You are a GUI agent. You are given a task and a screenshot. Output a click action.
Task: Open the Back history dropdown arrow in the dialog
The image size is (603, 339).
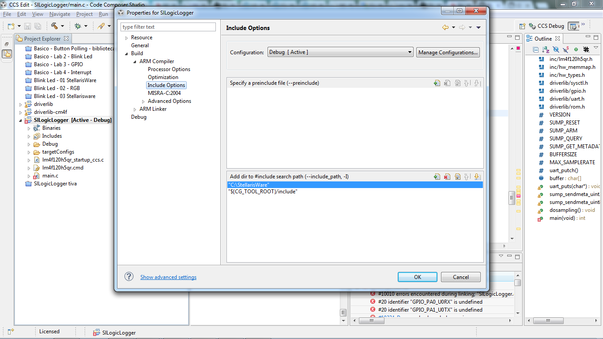pos(453,28)
